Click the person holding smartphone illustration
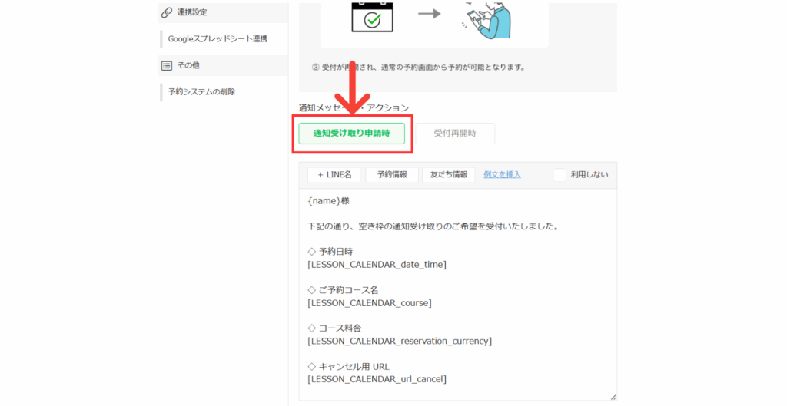This screenshot has width=787, height=406. (487, 18)
